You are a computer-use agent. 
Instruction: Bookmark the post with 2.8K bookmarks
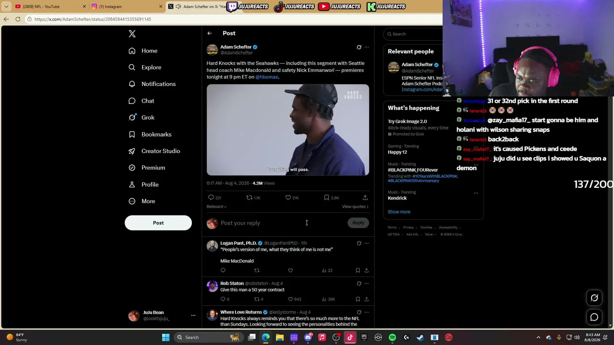[331, 197]
